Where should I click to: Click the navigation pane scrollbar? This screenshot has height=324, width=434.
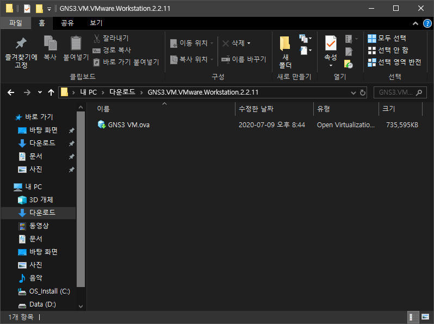[80, 199]
